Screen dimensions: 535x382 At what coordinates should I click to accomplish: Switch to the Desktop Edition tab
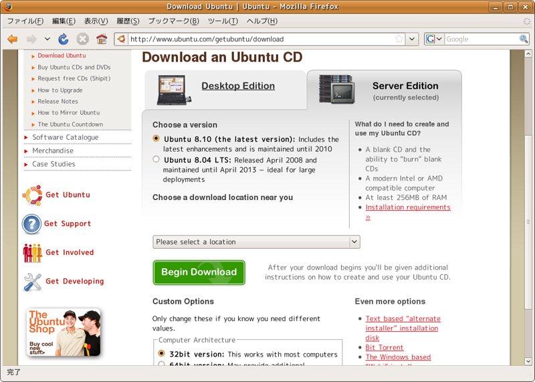click(238, 86)
